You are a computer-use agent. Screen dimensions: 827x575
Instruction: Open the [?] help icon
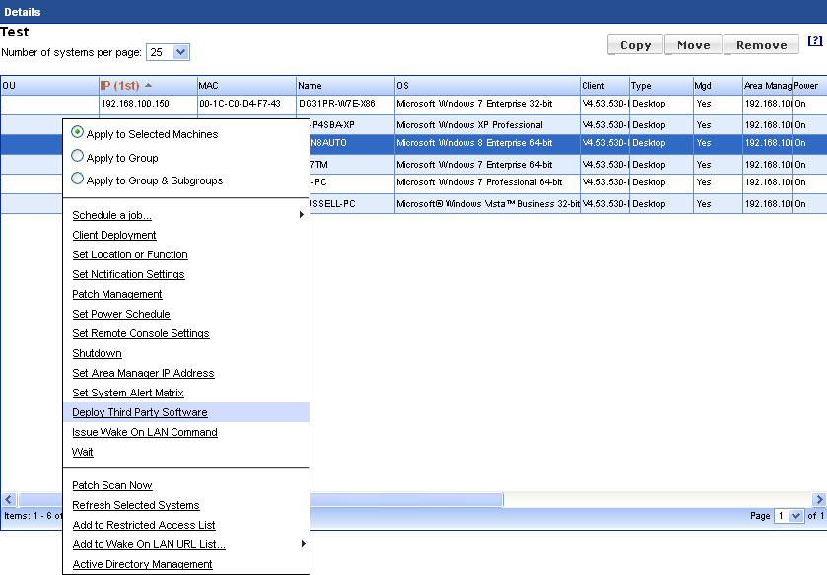[x=815, y=40]
